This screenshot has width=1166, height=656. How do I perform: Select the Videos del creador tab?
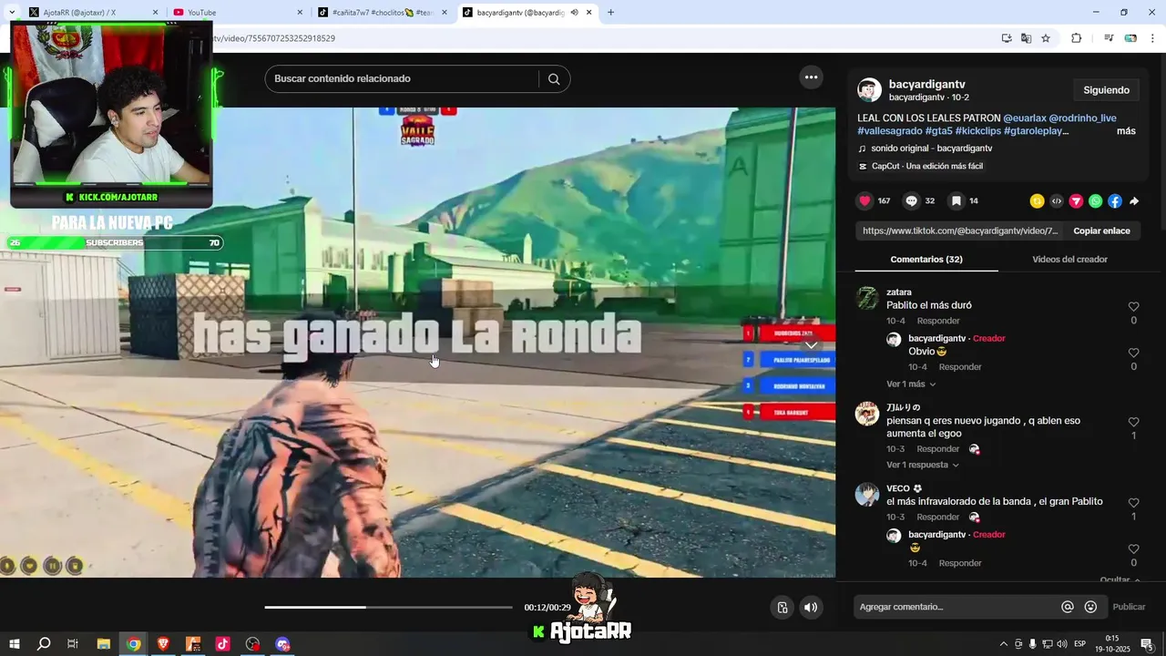click(1069, 260)
